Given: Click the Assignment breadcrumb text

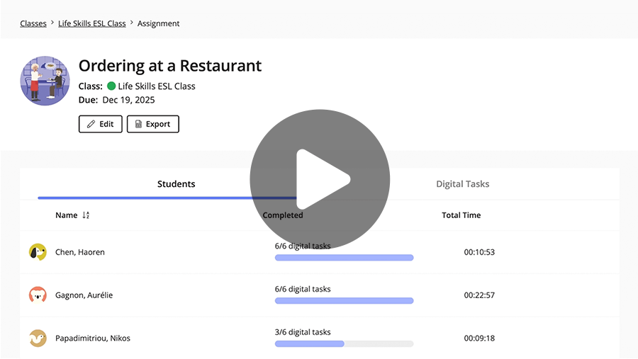Looking at the screenshot, I should [x=158, y=23].
